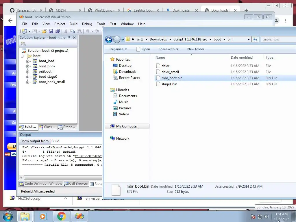Click Action Center flag tray icon
This screenshot has width=296, height=222.
[253, 217]
